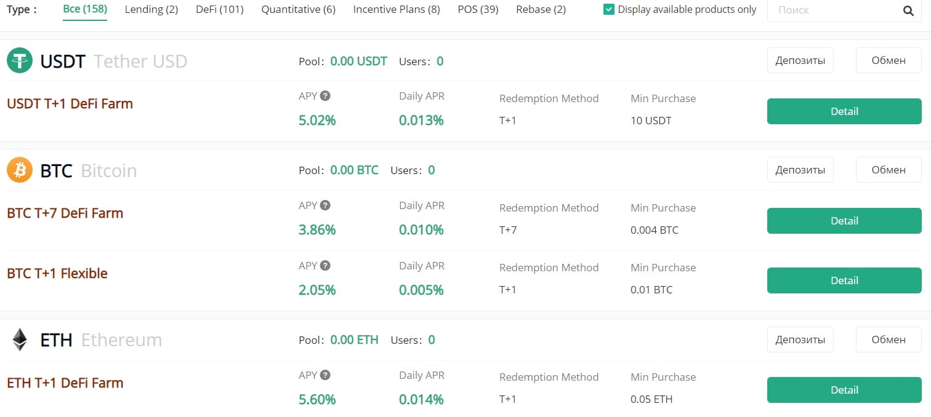The height and width of the screenshot is (417, 931).
Task: Open the Lending (2) tab
Action: pyautogui.click(x=151, y=10)
